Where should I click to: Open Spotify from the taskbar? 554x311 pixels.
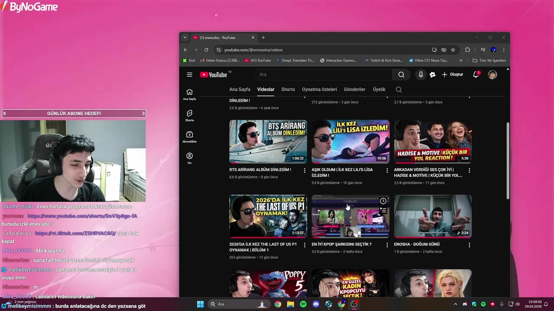[x=303, y=304]
